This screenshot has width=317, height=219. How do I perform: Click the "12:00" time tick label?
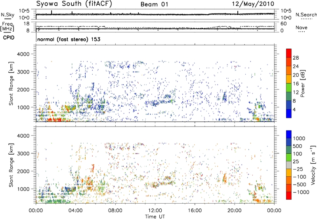pos(155,211)
